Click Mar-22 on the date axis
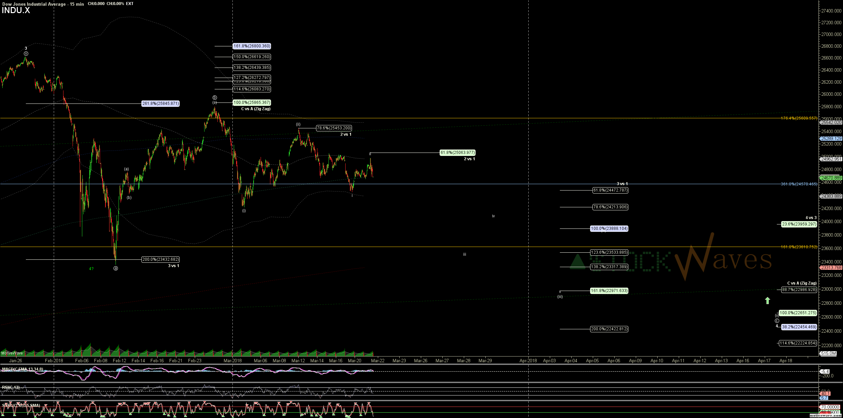Viewport: 843px width, 418px height. 378,361
